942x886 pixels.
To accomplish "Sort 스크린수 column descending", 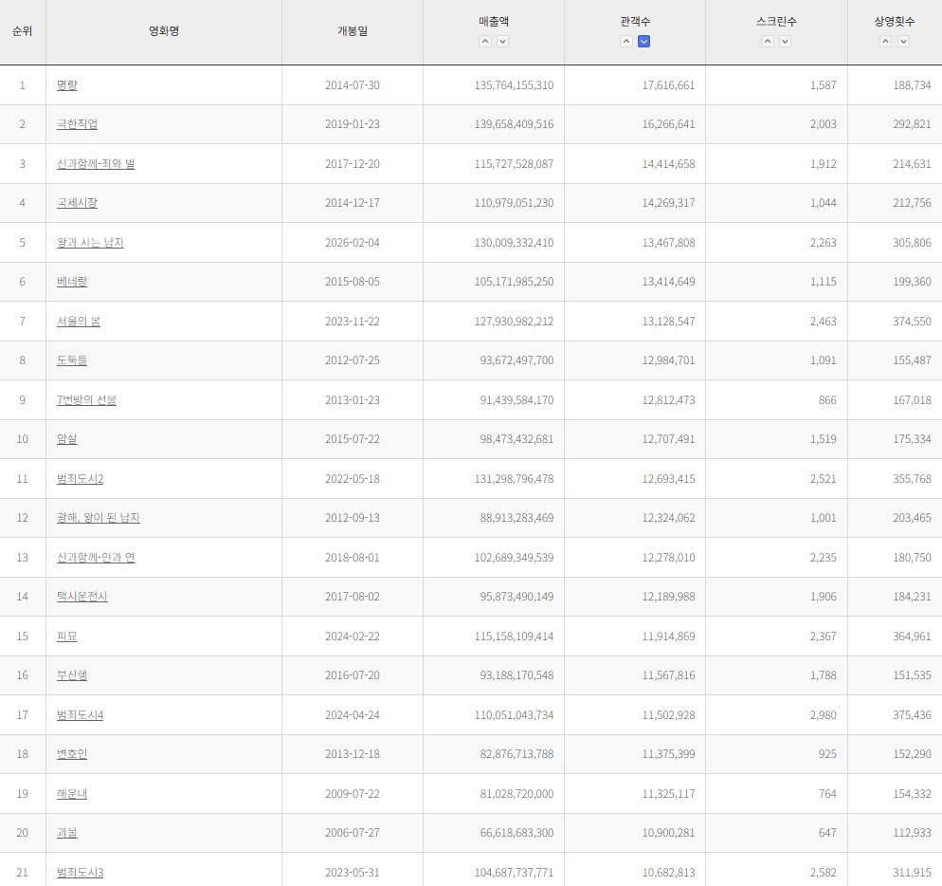I will [785, 41].
